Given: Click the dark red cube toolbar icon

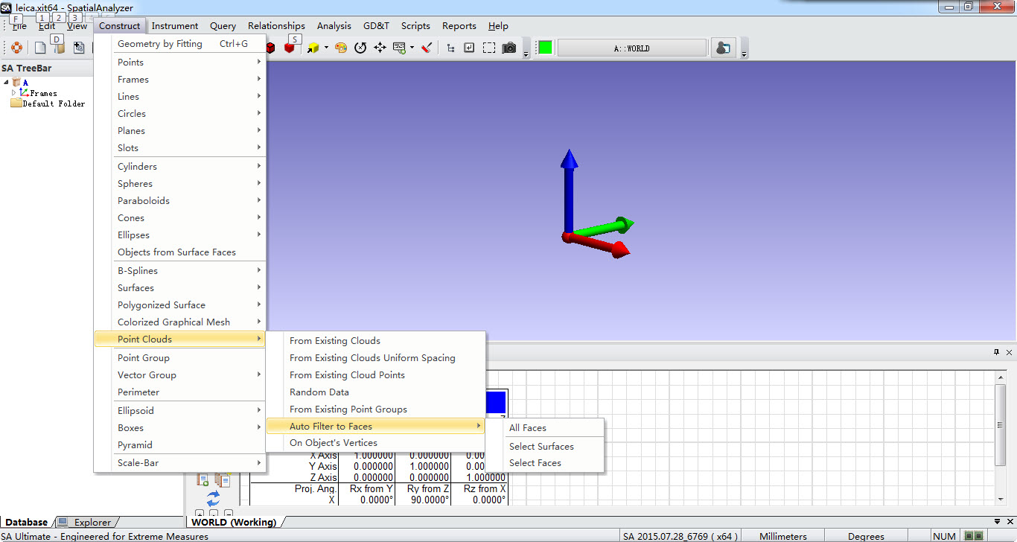Looking at the screenshot, I should (270, 48).
